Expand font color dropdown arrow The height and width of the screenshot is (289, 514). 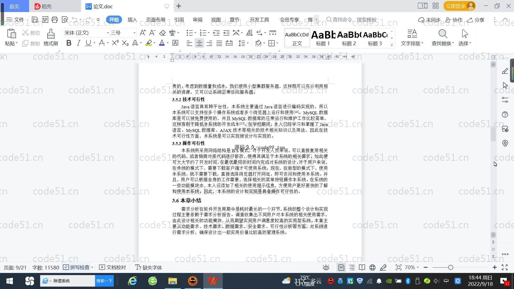[168, 43]
